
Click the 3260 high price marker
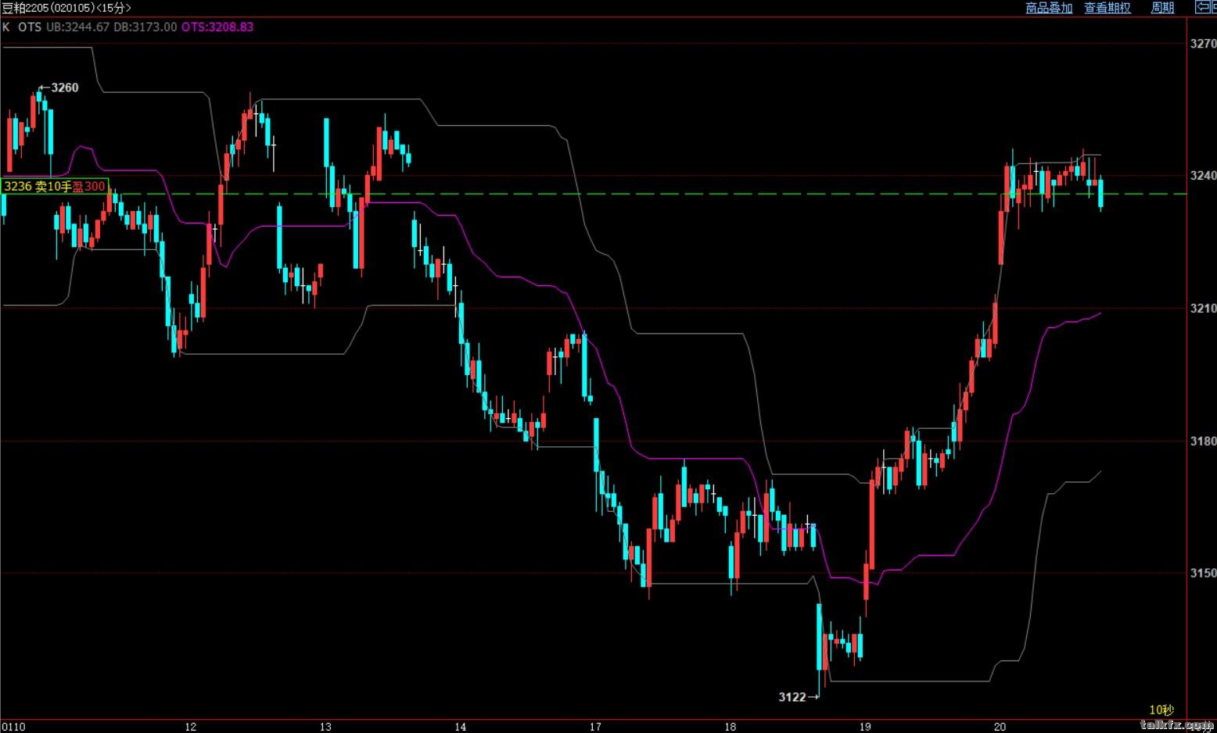pyautogui.click(x=59, y=88)
